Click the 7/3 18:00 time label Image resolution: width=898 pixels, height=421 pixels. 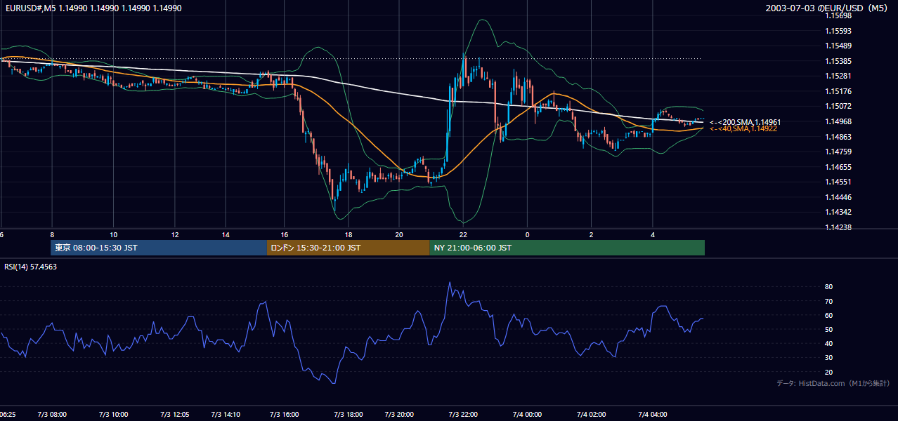(x=348, y=415)
